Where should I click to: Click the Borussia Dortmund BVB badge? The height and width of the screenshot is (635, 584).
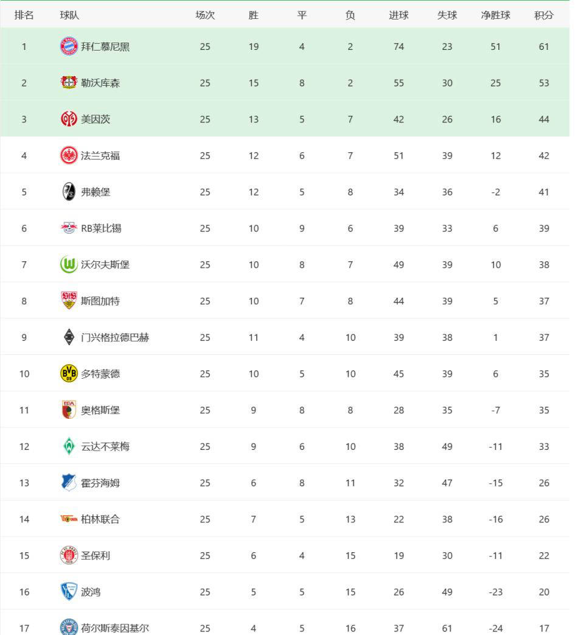tap(69, 373)
